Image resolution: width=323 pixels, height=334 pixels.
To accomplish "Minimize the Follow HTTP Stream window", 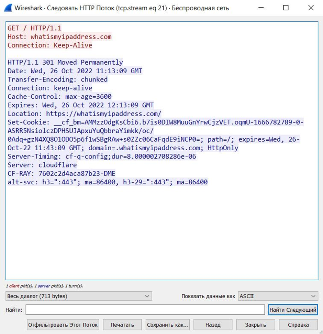I will [261, 8].
